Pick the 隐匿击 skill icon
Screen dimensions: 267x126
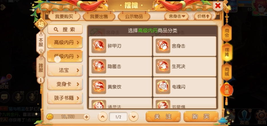(99, 66)
